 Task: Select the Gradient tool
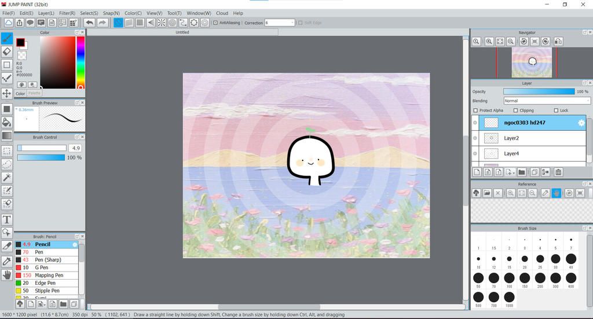coord(7,135)
